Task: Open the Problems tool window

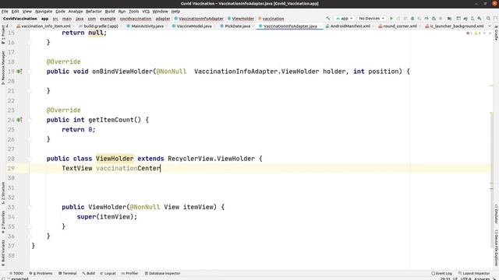Action: 41,273
